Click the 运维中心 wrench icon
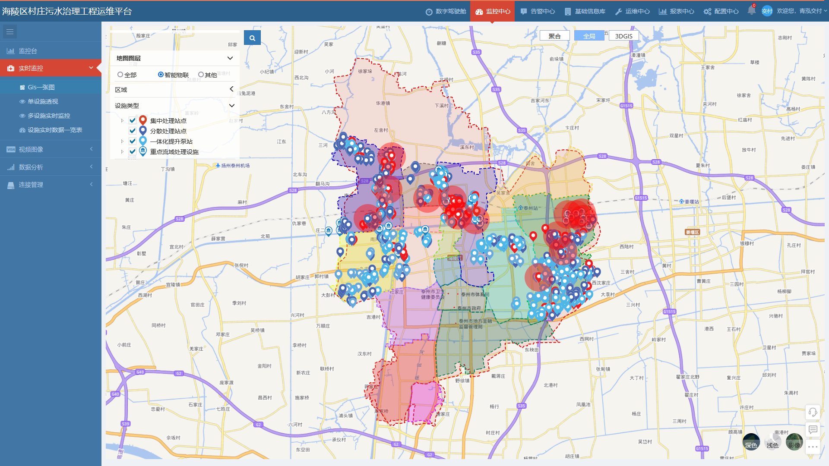This screenshot has height=466, width=829. pyautogui.click(x=618, y=12)
